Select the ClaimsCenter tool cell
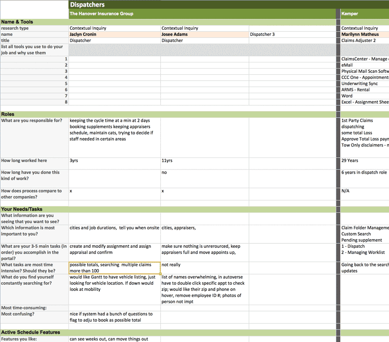 (364, 59)
